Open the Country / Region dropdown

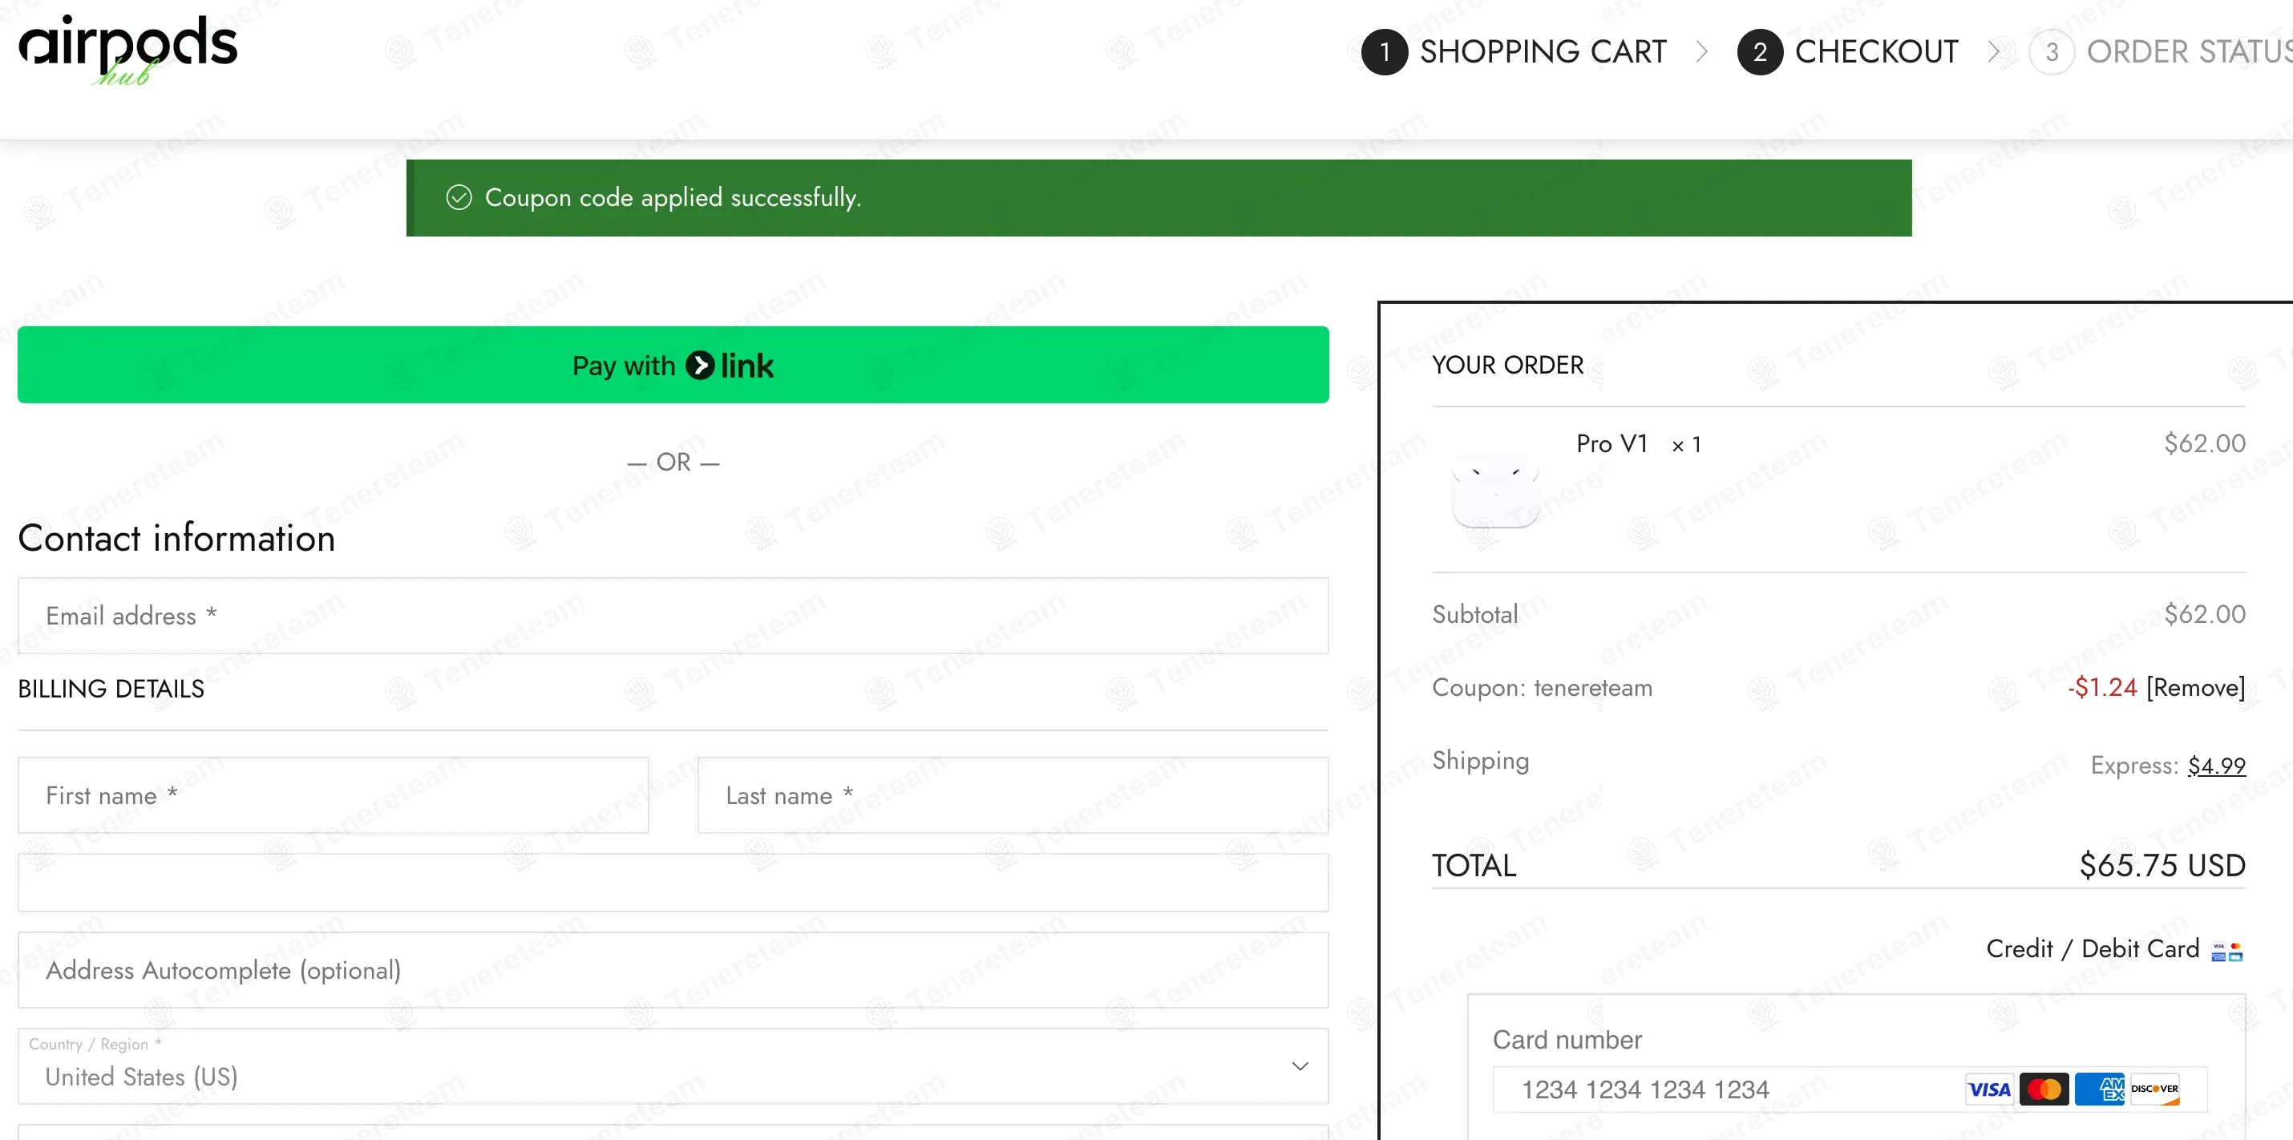[x=673, y=1067]
